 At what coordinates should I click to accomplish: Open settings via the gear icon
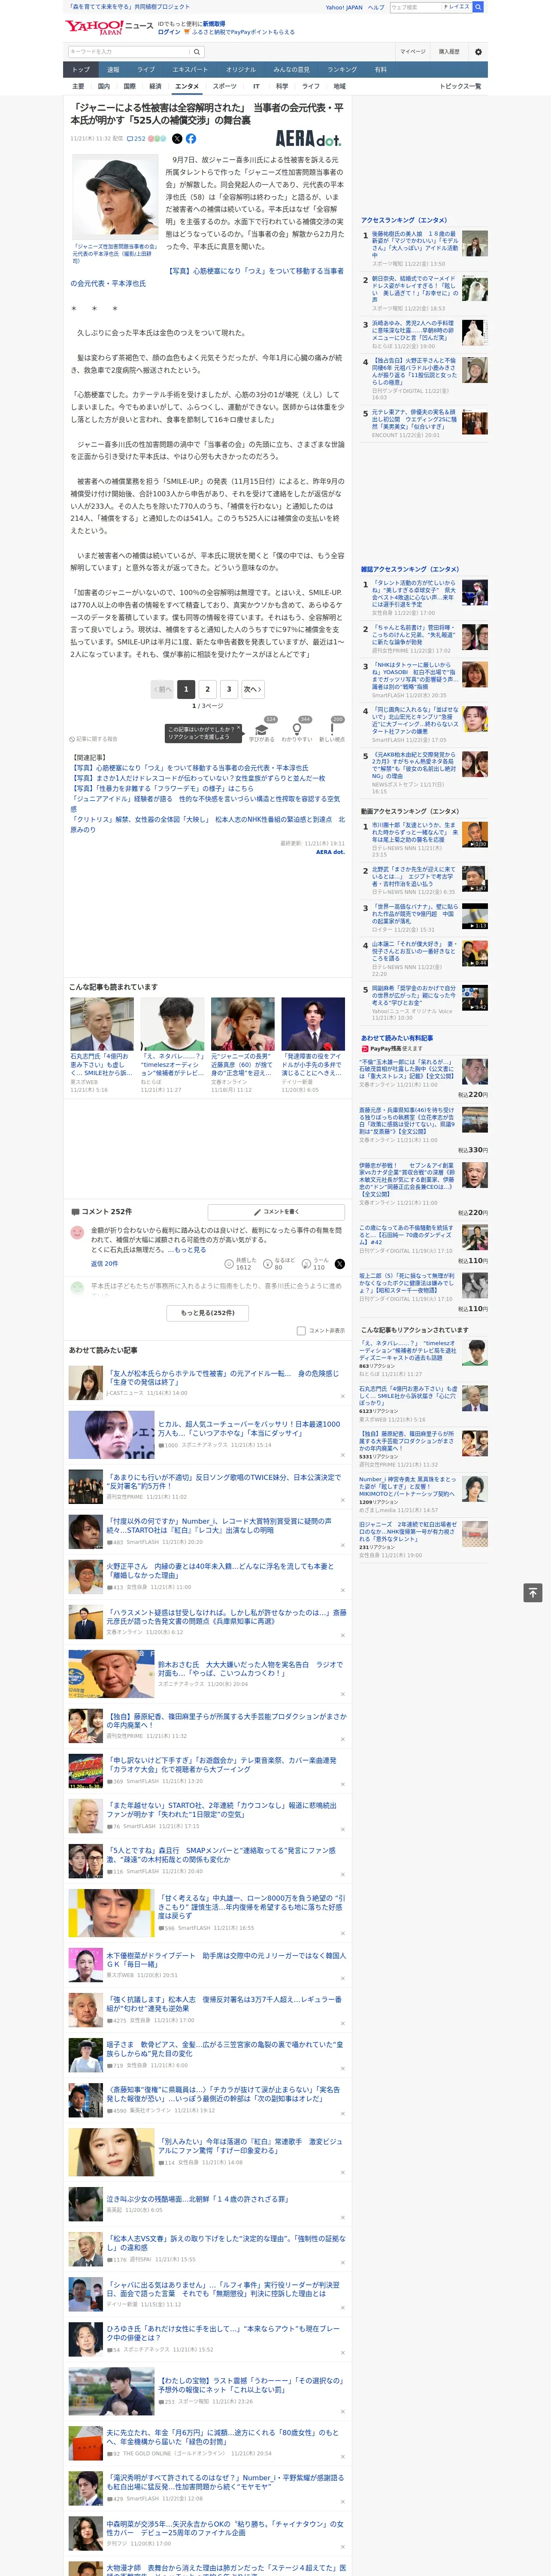click(478, 52)
